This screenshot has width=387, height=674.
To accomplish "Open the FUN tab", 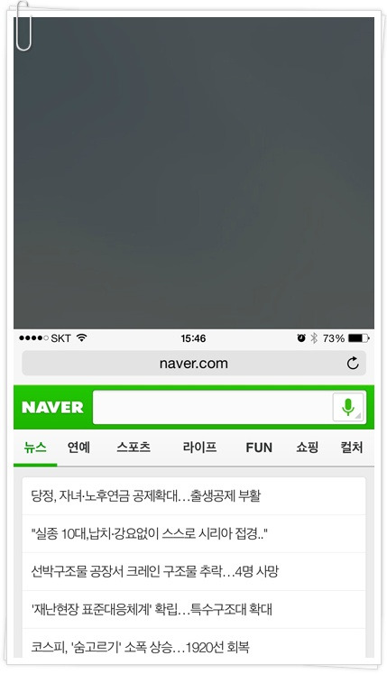I will click(x=259, y=448).
